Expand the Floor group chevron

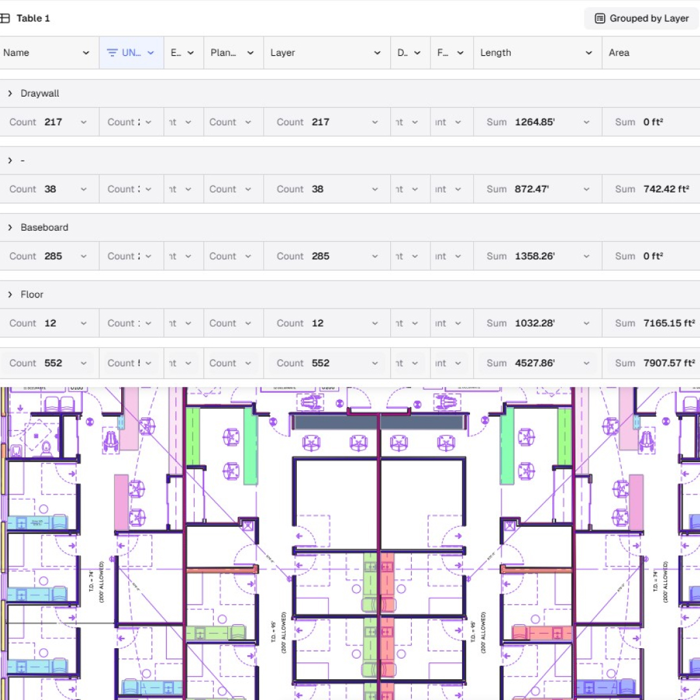click(10, 294)
